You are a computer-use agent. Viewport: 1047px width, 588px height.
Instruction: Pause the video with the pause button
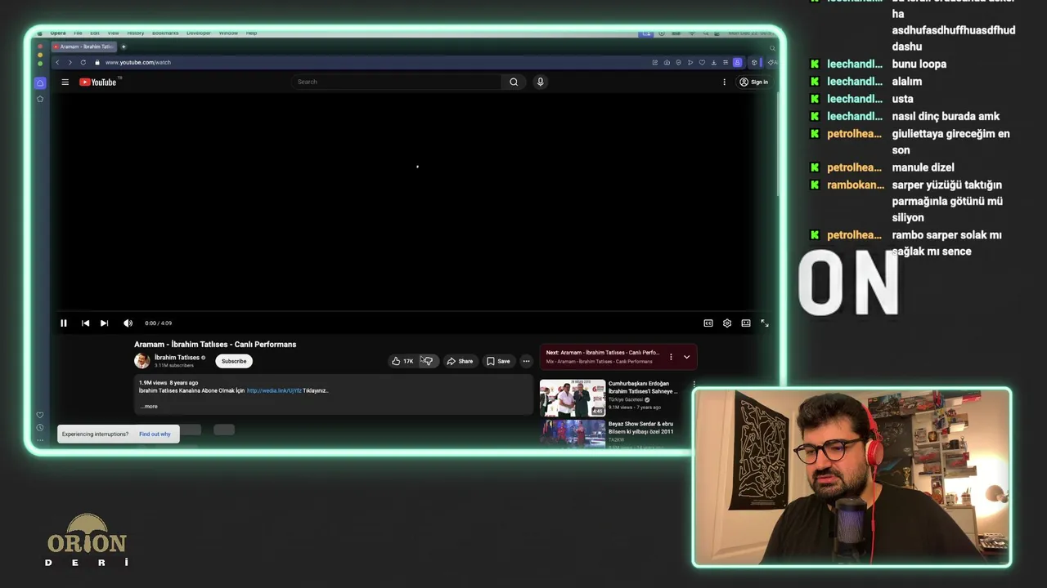(63, 323)
